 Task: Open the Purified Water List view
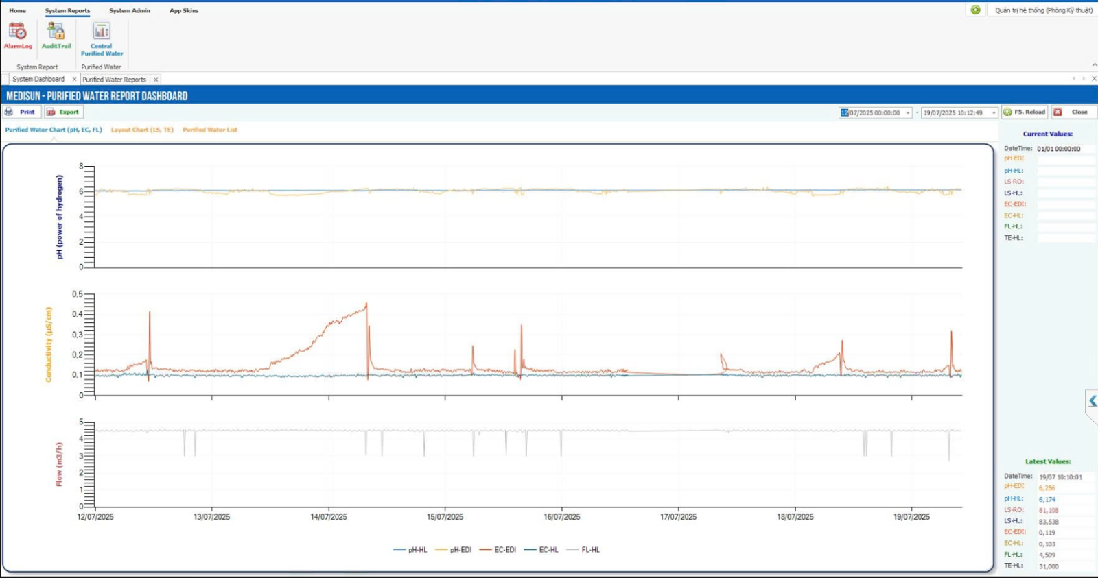210,130
